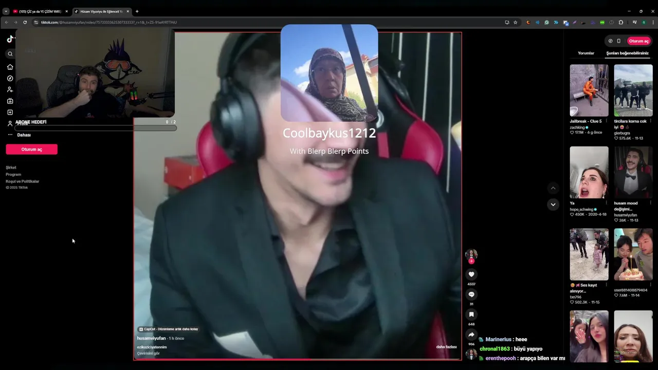Open options dots on Jailbreak - Clue 5
Image resolution: width=658 pixels, height=370 pixels.
click(607, 121)
